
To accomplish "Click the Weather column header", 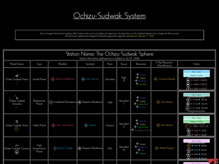I will coord(62,64).
